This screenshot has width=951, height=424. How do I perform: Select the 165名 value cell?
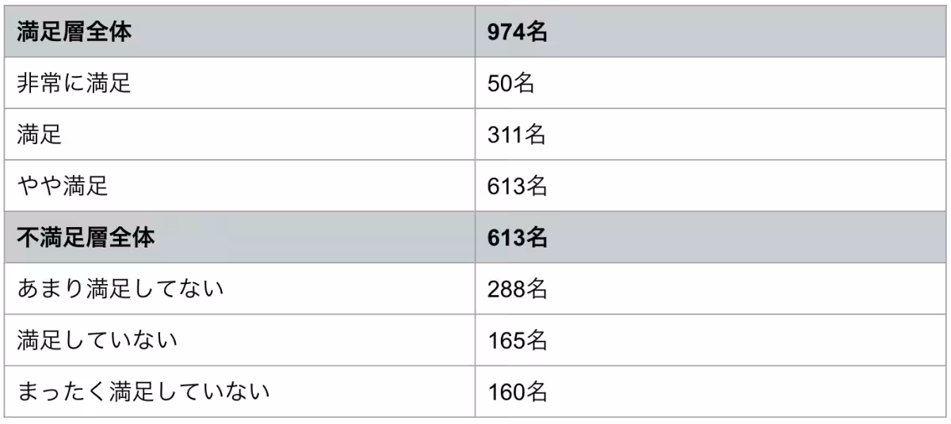(517, 340)
